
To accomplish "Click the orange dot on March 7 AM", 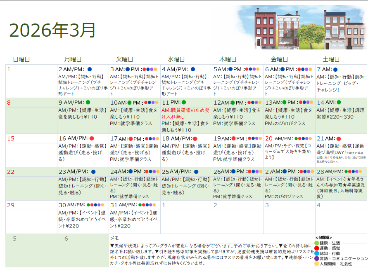I will (335, 69).
